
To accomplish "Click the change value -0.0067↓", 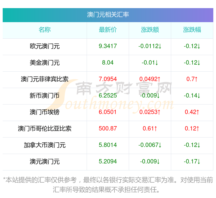I will click(x=150, y=145).
